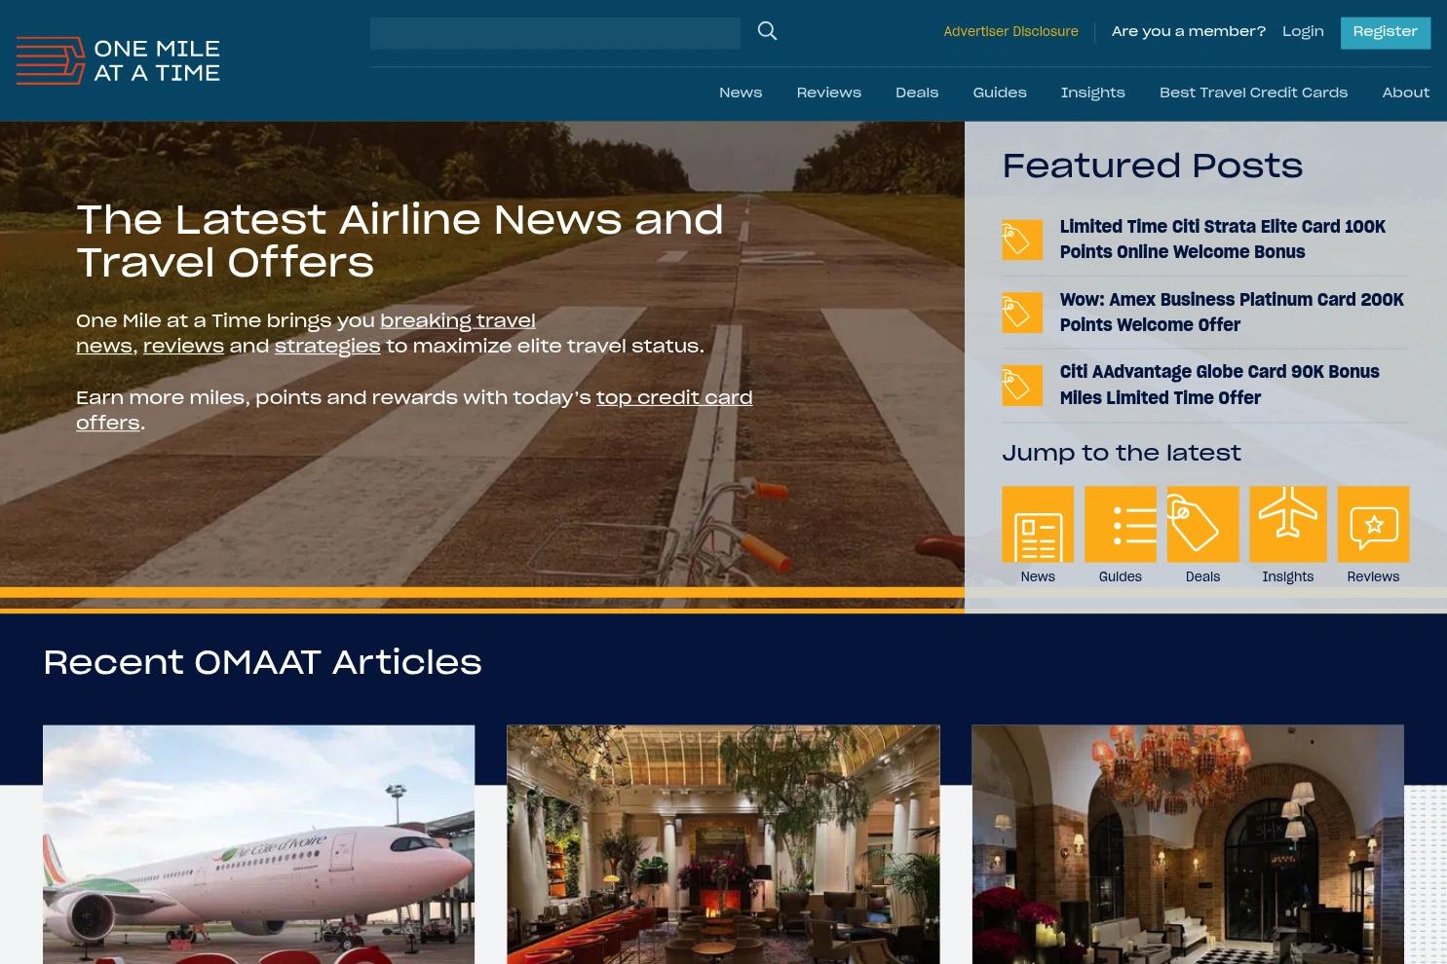Click the Login link

coord(1303,32)
